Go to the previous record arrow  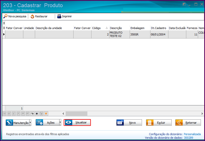pos(14,114)
